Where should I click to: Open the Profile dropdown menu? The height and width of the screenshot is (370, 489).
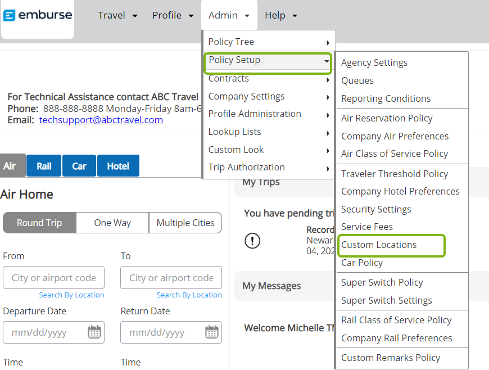(x=173, y=15)
